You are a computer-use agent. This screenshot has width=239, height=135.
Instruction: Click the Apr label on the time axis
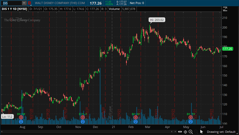click(x=167, y=127)
